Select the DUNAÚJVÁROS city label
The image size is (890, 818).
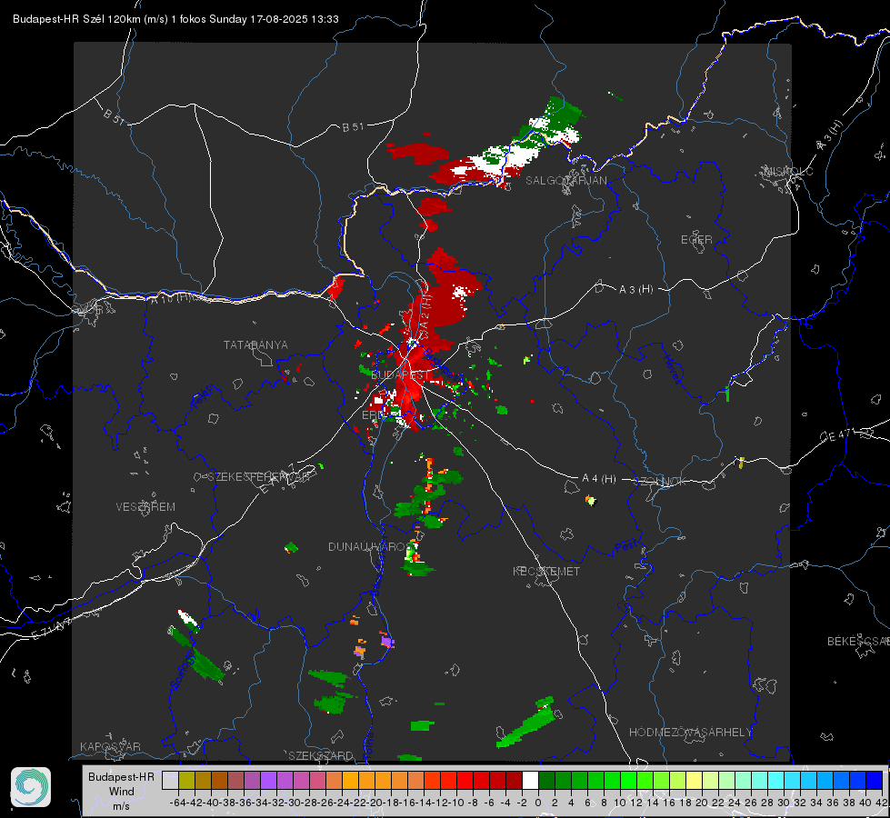[x=368, y=546]
